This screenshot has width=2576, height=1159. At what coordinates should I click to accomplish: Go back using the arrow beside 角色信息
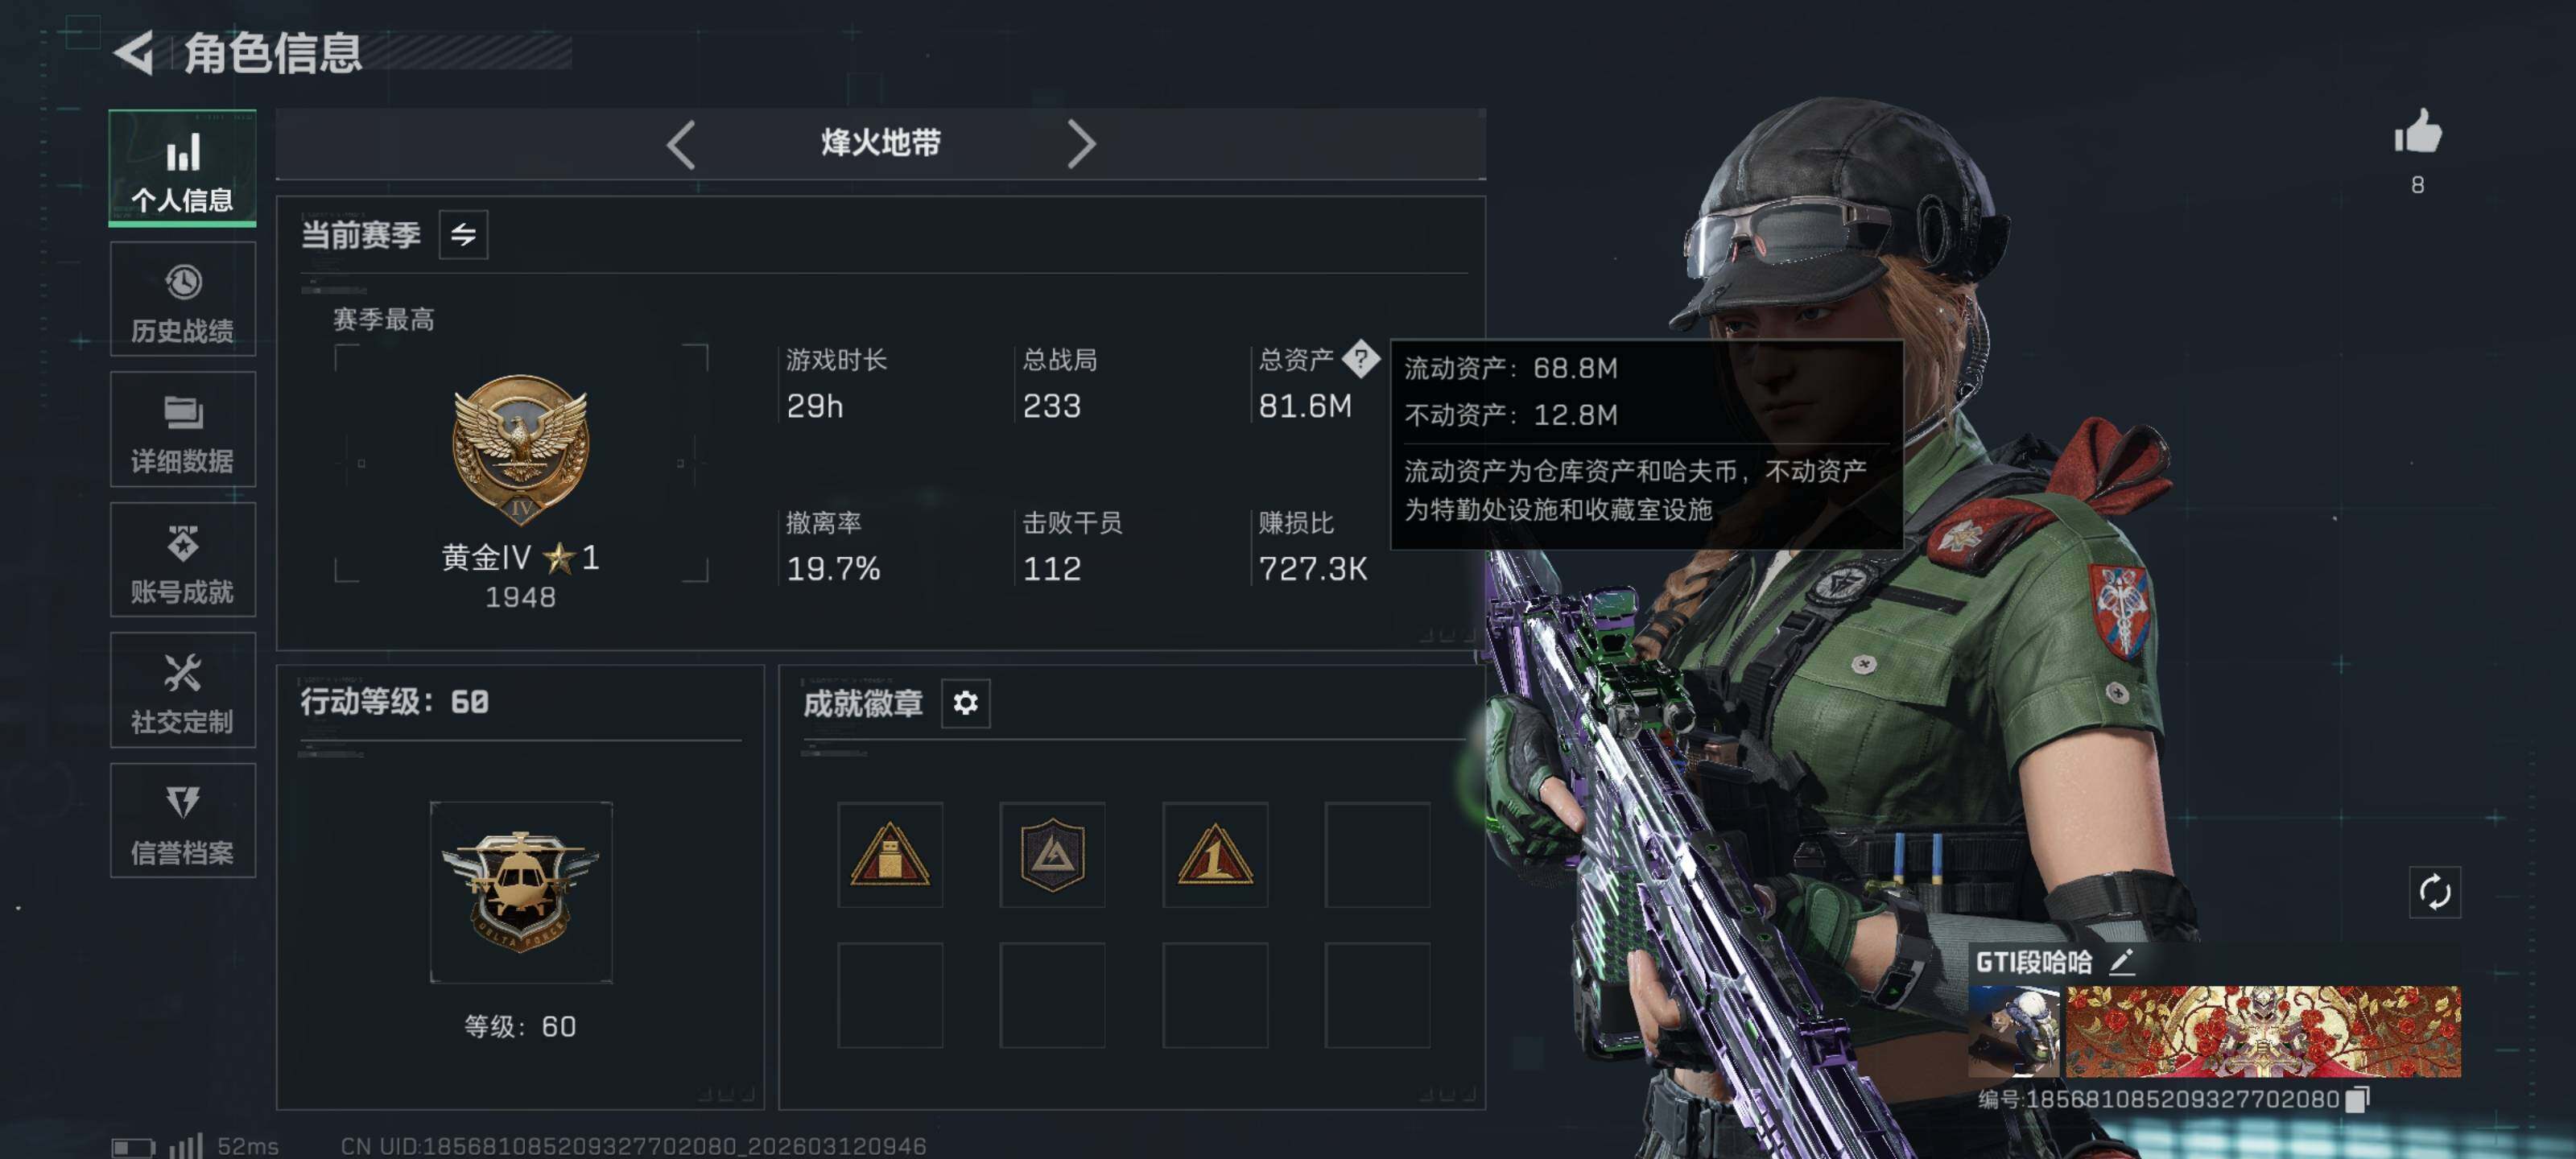pos(134,53)
